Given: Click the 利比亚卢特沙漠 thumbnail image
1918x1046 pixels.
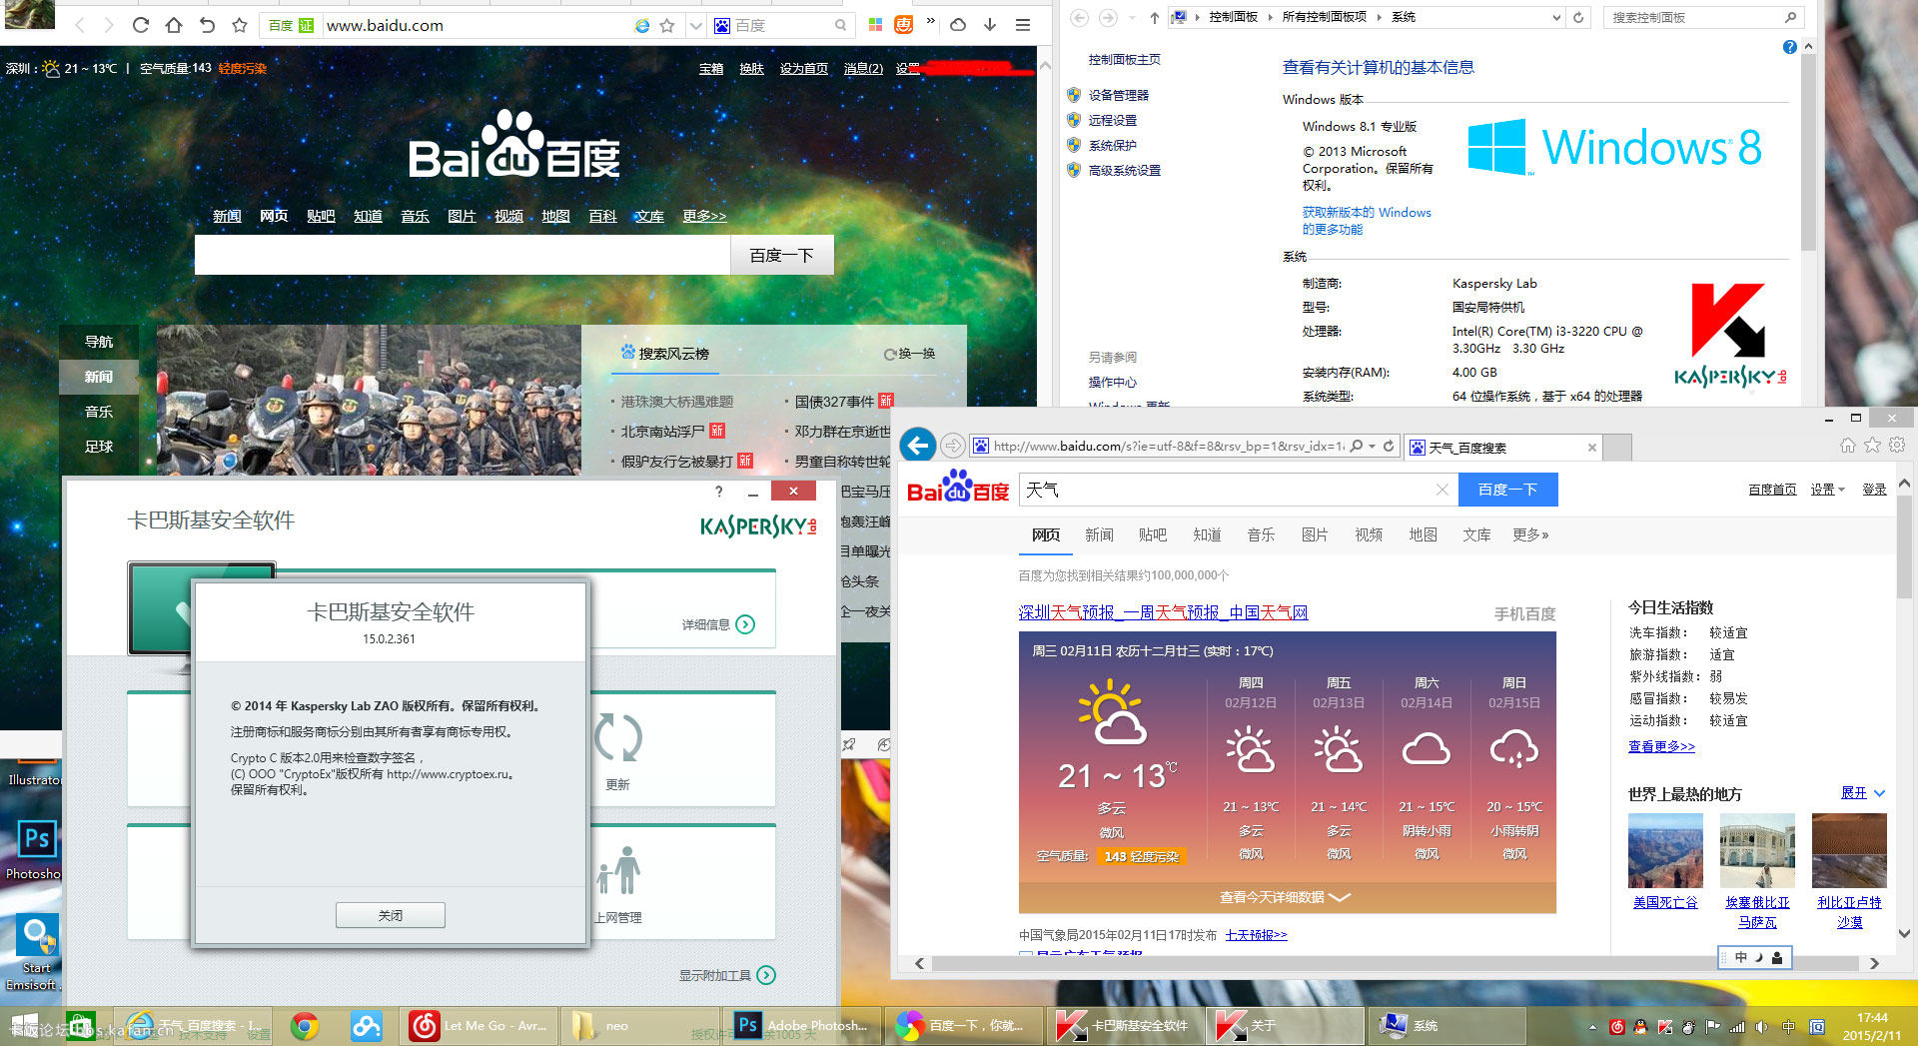Looking at the screenshot, I should pos(1849,850).
